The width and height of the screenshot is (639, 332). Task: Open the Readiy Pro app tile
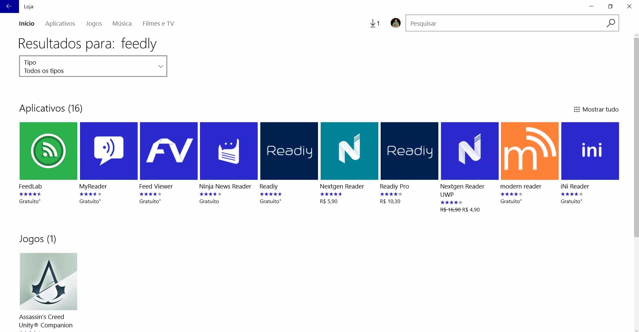click(x=409, y=151)
